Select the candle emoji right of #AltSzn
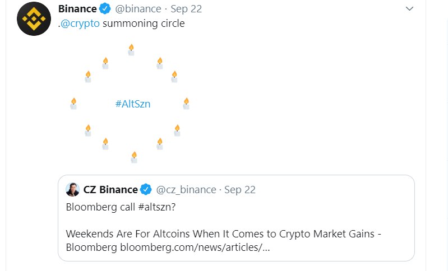448x271 pixels. 186,104
